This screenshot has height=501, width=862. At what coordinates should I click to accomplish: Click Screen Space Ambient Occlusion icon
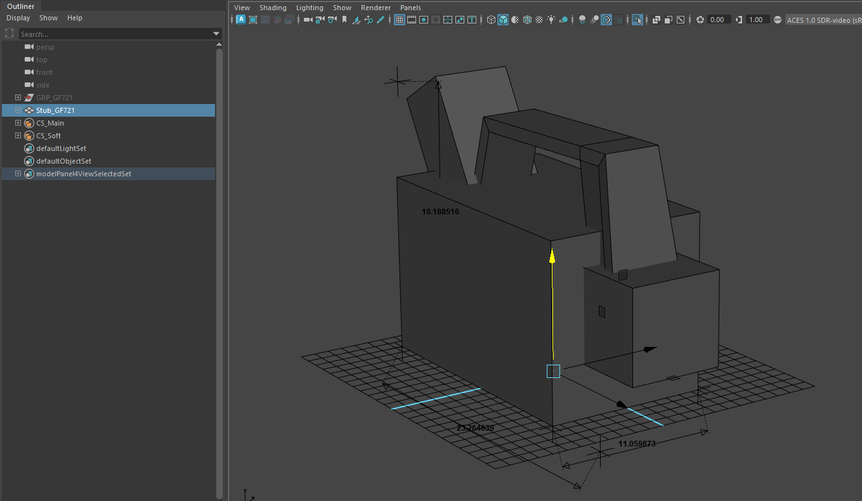pos(582,20)
